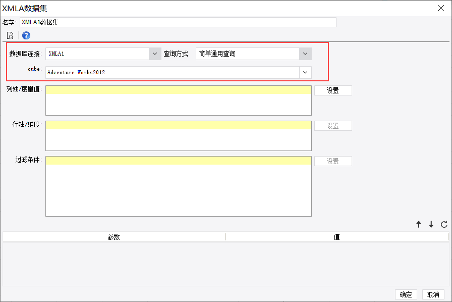
Task: Click the 确定 button
Action: click(x=406, y=294)
